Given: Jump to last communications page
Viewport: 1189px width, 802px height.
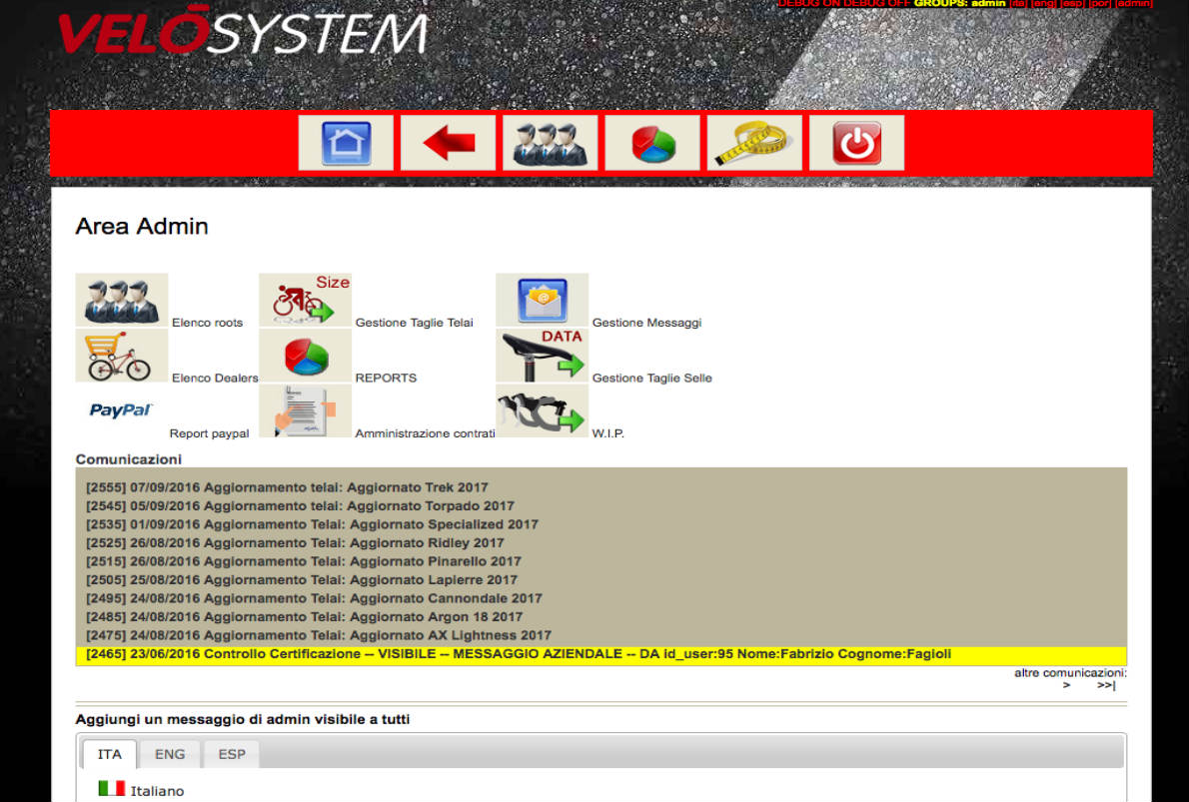Looking at the screenshot, I should click(x=1106, y=685).
